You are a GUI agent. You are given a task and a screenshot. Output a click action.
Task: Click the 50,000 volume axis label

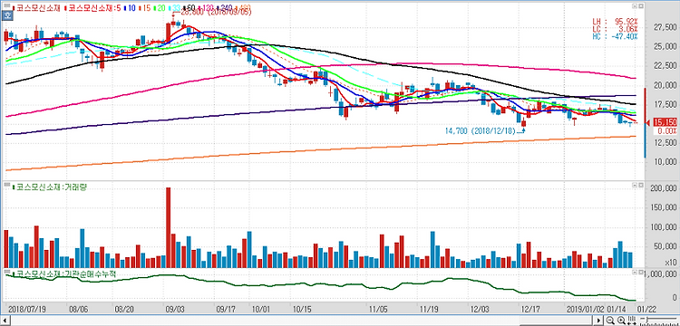(665, 247)
